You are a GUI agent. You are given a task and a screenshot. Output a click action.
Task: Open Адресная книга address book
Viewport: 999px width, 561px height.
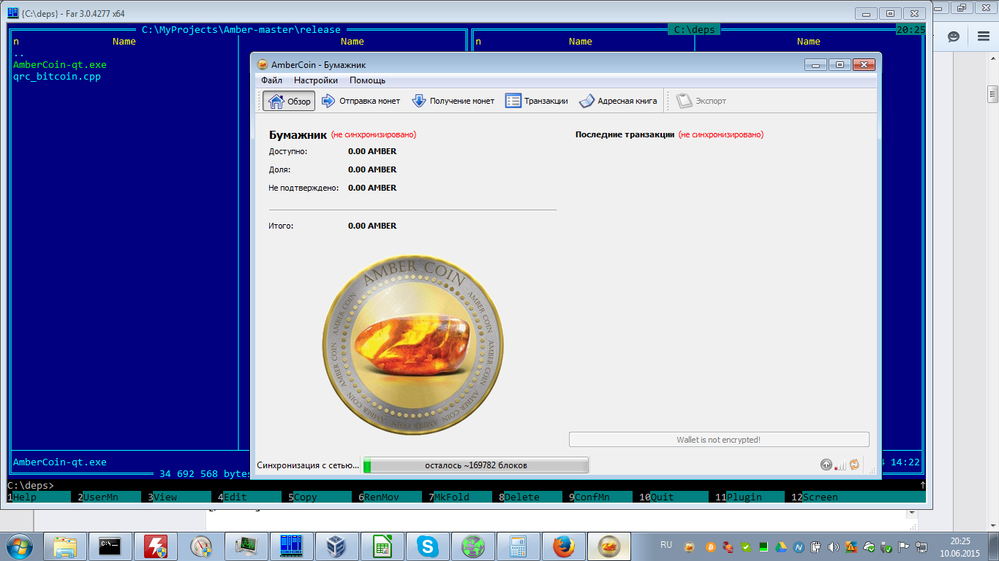[x=618, y=101]
